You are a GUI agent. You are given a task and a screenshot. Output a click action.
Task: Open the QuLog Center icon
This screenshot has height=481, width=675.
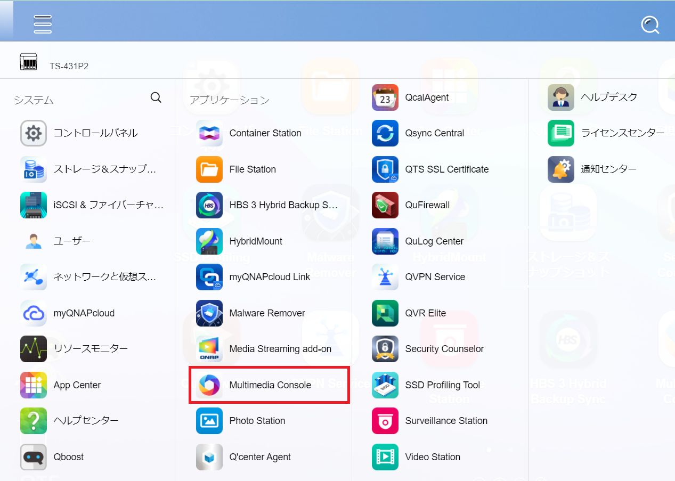(385, 241)
